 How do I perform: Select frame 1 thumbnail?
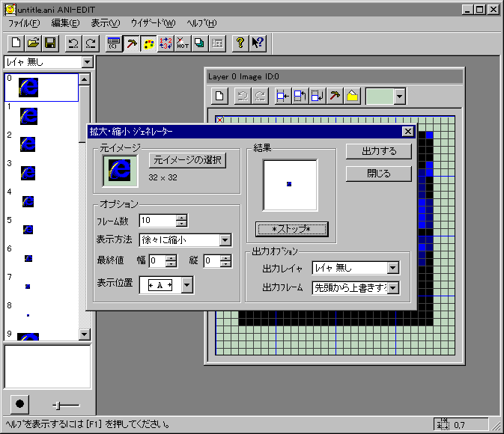click(28, 116)
